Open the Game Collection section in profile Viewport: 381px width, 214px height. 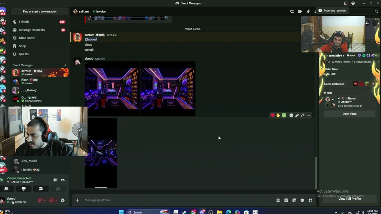coord(349,84)
